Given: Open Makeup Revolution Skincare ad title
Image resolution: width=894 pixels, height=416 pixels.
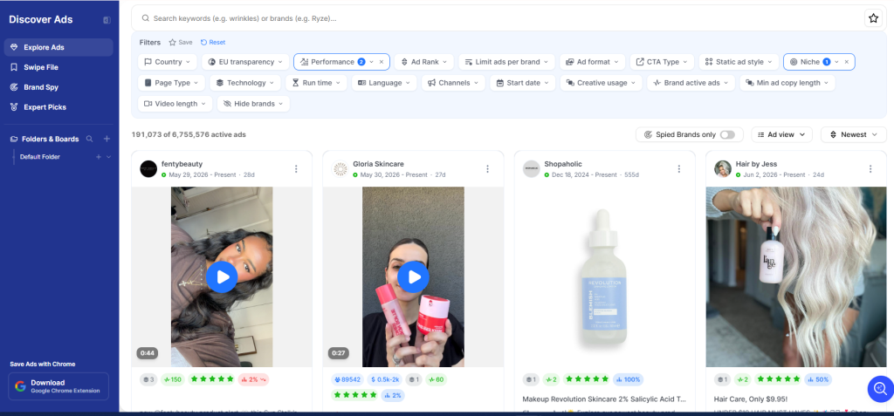Looking at the screenshot, I should pyautogui.click(x=604, y=399).
